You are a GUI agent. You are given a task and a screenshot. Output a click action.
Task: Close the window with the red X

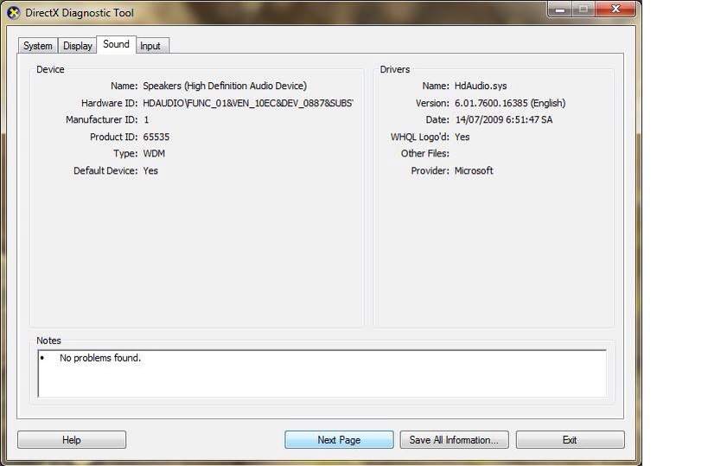(616, 9)
